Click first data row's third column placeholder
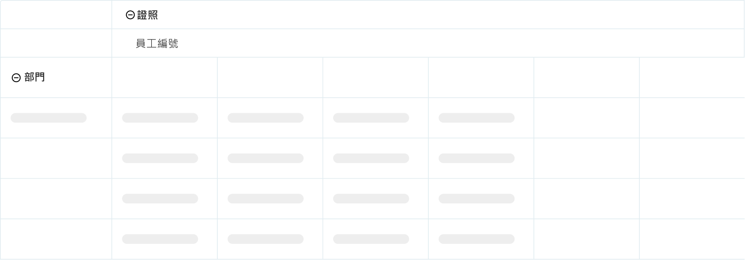The height and width of the screenshot is (260, 745). point(371,118)
